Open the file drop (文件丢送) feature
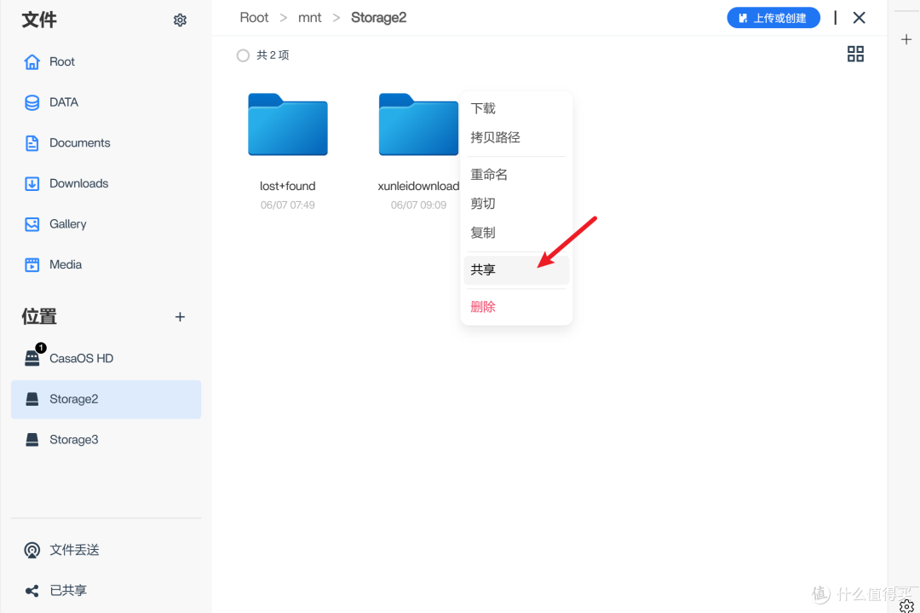 pos(74,550)
